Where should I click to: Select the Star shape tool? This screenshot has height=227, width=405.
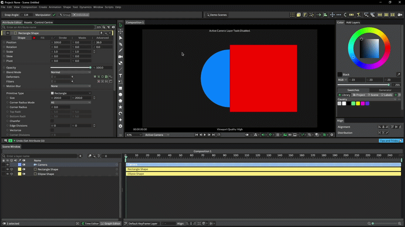click(x=120, y=107)
